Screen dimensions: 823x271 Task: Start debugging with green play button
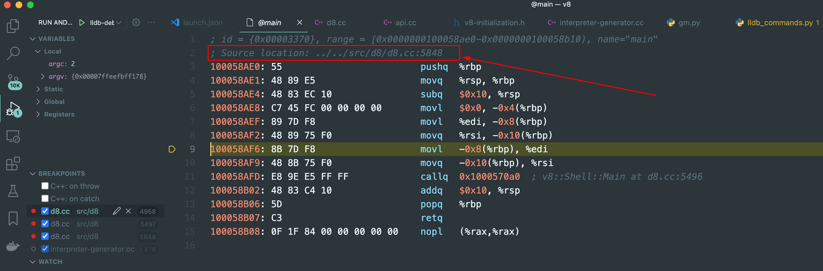(82, 23)
